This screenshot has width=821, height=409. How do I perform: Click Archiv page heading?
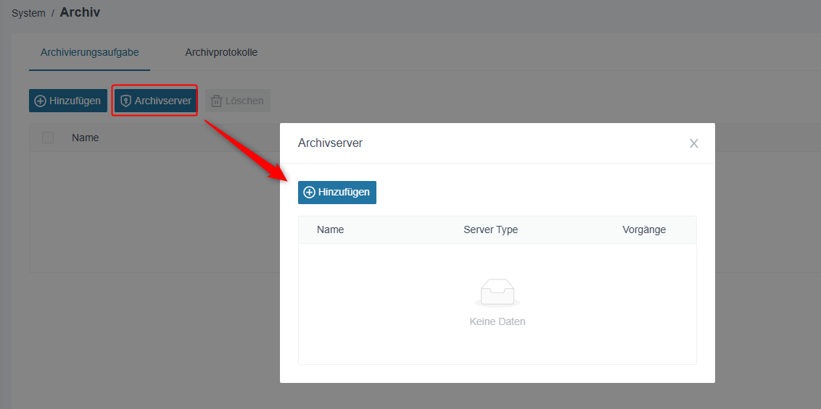80,12
